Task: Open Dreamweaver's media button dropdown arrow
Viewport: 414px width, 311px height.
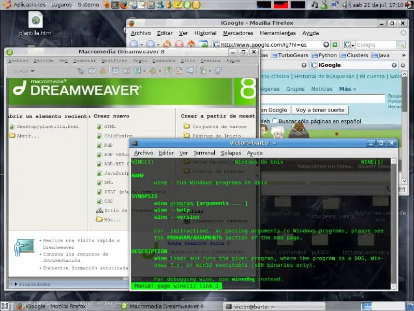Action: point(160,71)
